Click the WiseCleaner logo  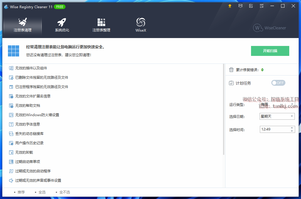click(x=270, y=28)
